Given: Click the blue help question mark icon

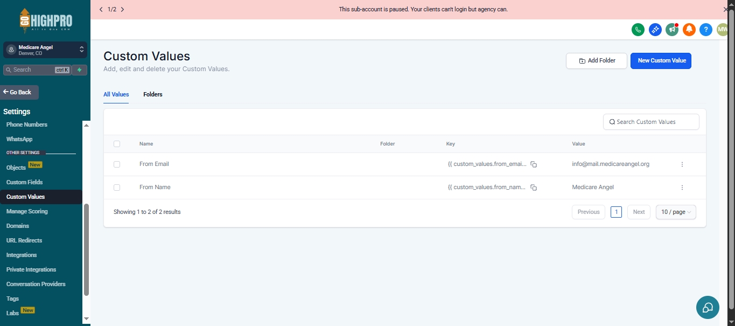Looking at the screenshot, I should [706, 30].
